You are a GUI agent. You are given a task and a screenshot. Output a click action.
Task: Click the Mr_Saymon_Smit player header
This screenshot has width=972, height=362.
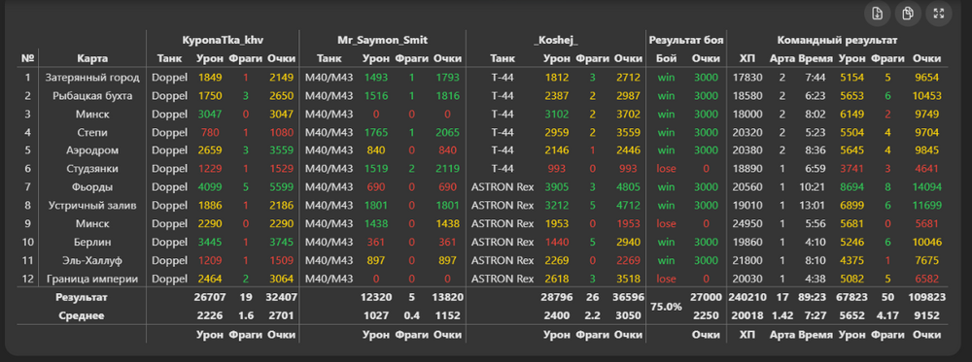[x=382, y=40]
